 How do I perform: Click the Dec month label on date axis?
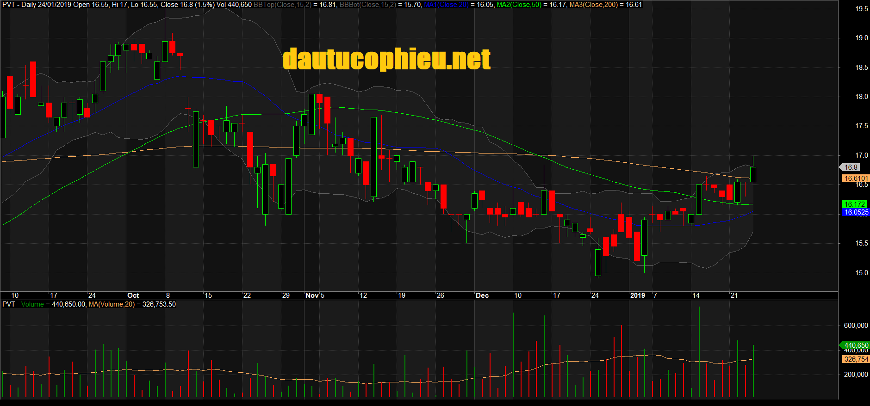pyautogui.click(x=482, y=295)
